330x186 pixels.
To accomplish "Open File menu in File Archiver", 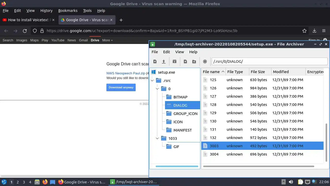I will tap(155, 52).
